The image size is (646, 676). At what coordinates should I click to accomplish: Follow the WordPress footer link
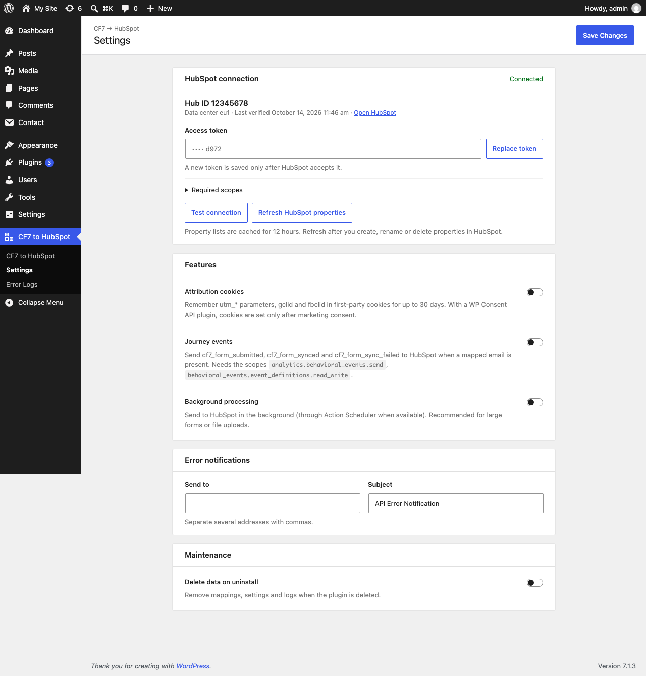tap(193, 666)
